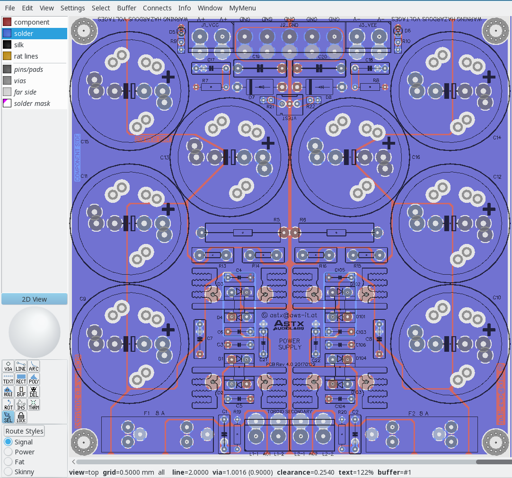
Task: Select the INS insert point tool
Action: click(21, 404)
